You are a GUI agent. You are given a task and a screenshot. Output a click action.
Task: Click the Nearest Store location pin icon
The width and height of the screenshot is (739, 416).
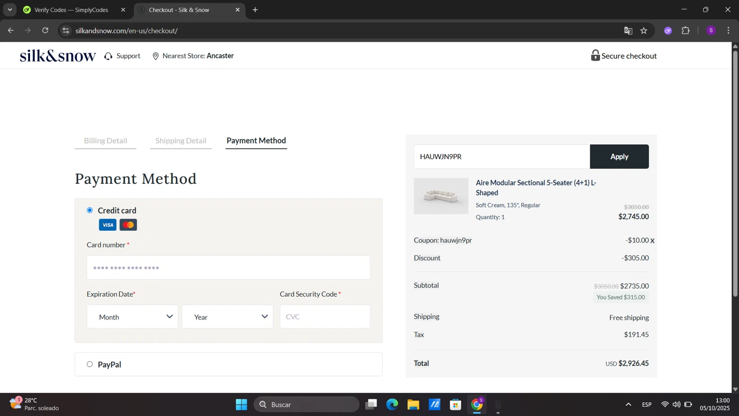click(156, 56)
